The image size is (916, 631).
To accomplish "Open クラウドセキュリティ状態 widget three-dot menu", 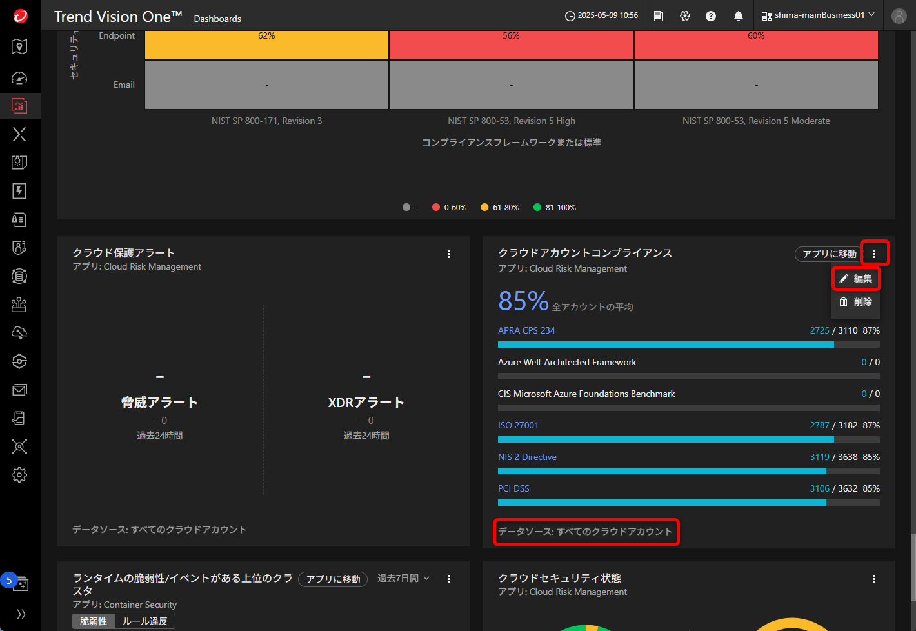I will point(875,579).
